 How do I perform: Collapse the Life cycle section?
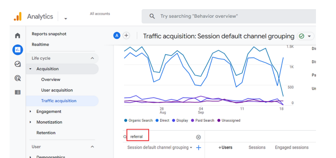coord(92,58)
